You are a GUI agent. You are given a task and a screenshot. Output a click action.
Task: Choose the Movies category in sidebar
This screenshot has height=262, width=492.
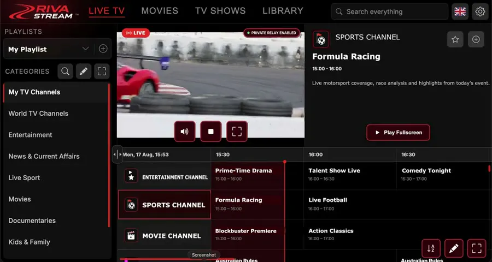[56, 199]
